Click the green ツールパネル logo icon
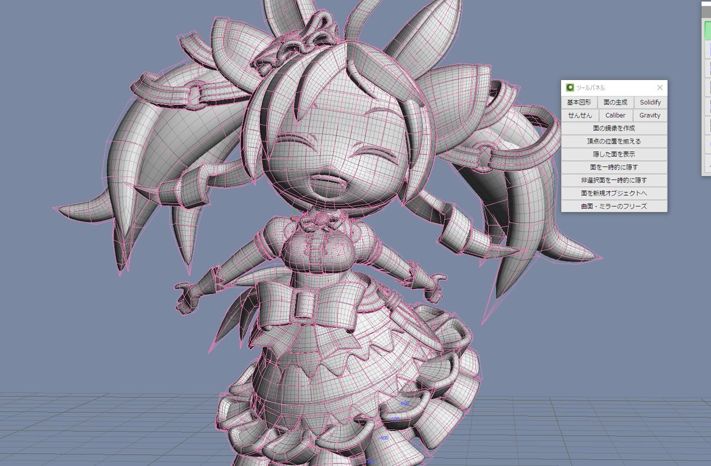The width and height of the screenshot is (711, 466). tap(570, 87)
